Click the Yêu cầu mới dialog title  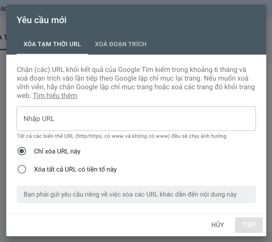click(x=42, y=20)
